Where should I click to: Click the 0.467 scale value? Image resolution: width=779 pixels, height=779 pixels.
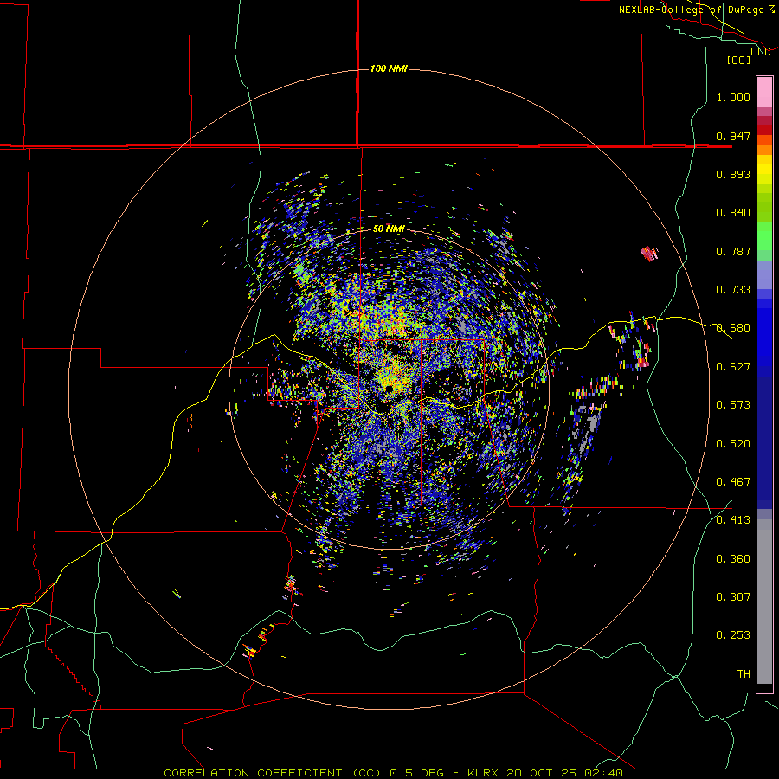(733, 482)
